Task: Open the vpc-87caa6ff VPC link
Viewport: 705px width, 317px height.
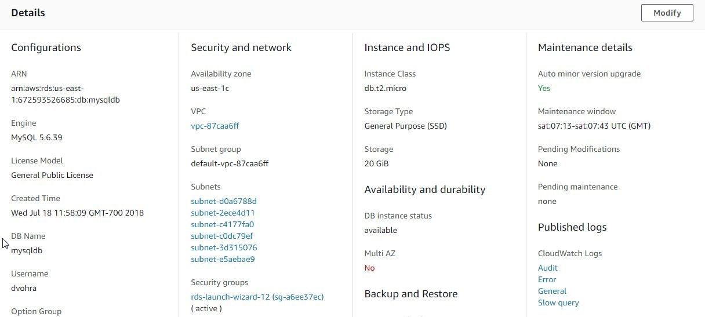Action: coord(215,126)
